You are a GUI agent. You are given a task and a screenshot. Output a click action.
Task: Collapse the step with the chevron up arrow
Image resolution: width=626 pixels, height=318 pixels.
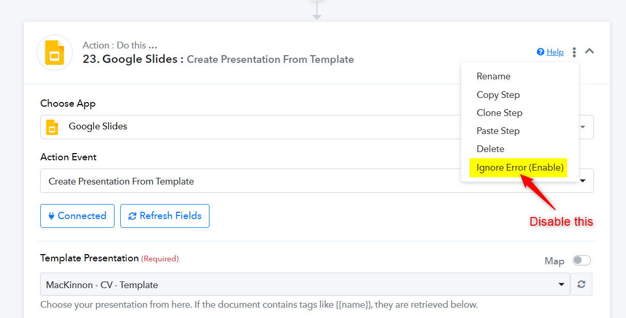589,52
